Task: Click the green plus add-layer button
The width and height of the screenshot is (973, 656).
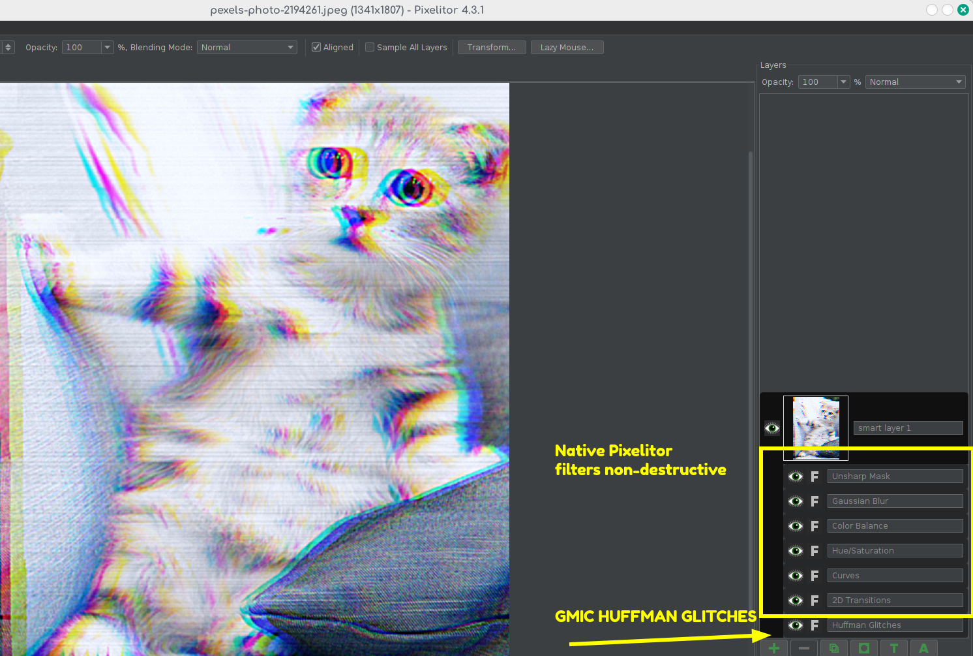Action: [774, 648]
